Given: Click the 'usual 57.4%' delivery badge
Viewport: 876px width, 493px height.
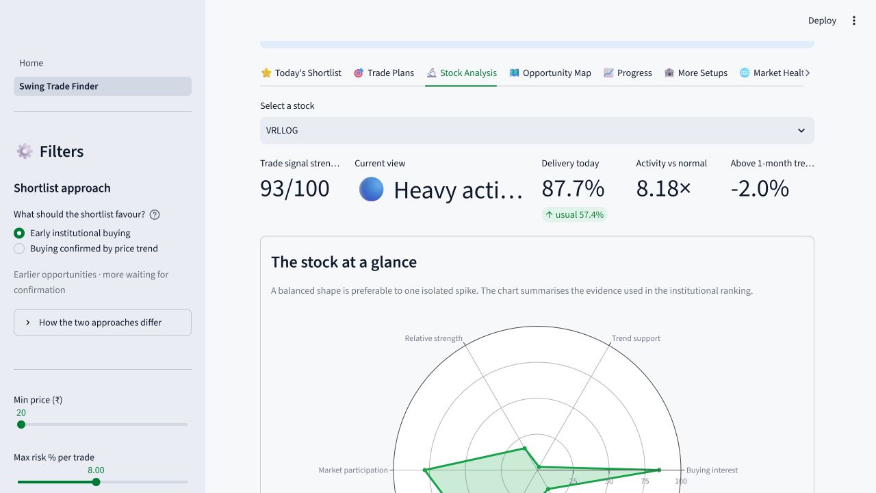Looking at the screenshot, I should [575, 214].
